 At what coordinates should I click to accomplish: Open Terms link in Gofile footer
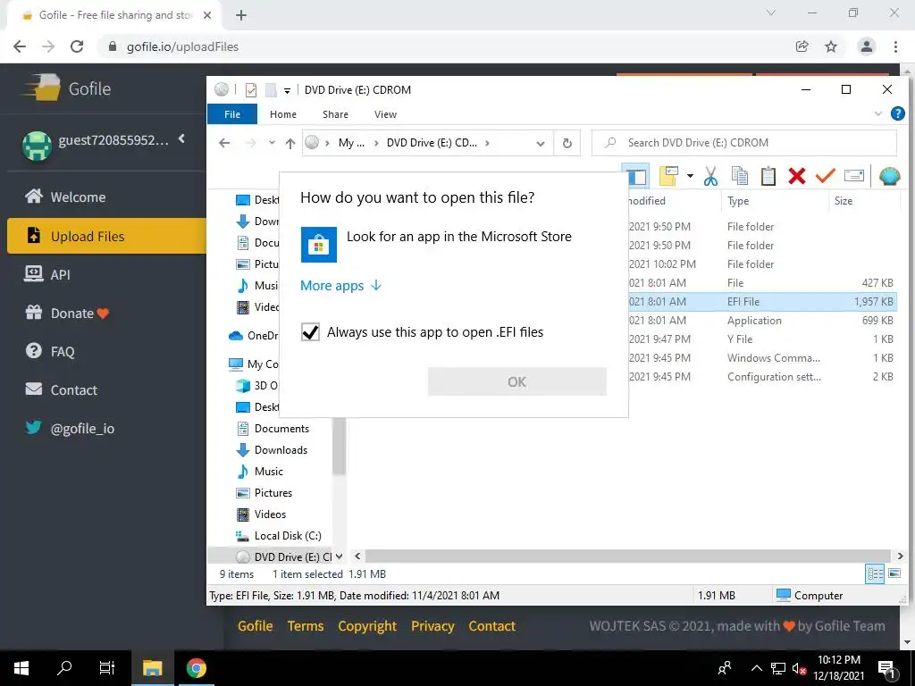coord(306,626)
